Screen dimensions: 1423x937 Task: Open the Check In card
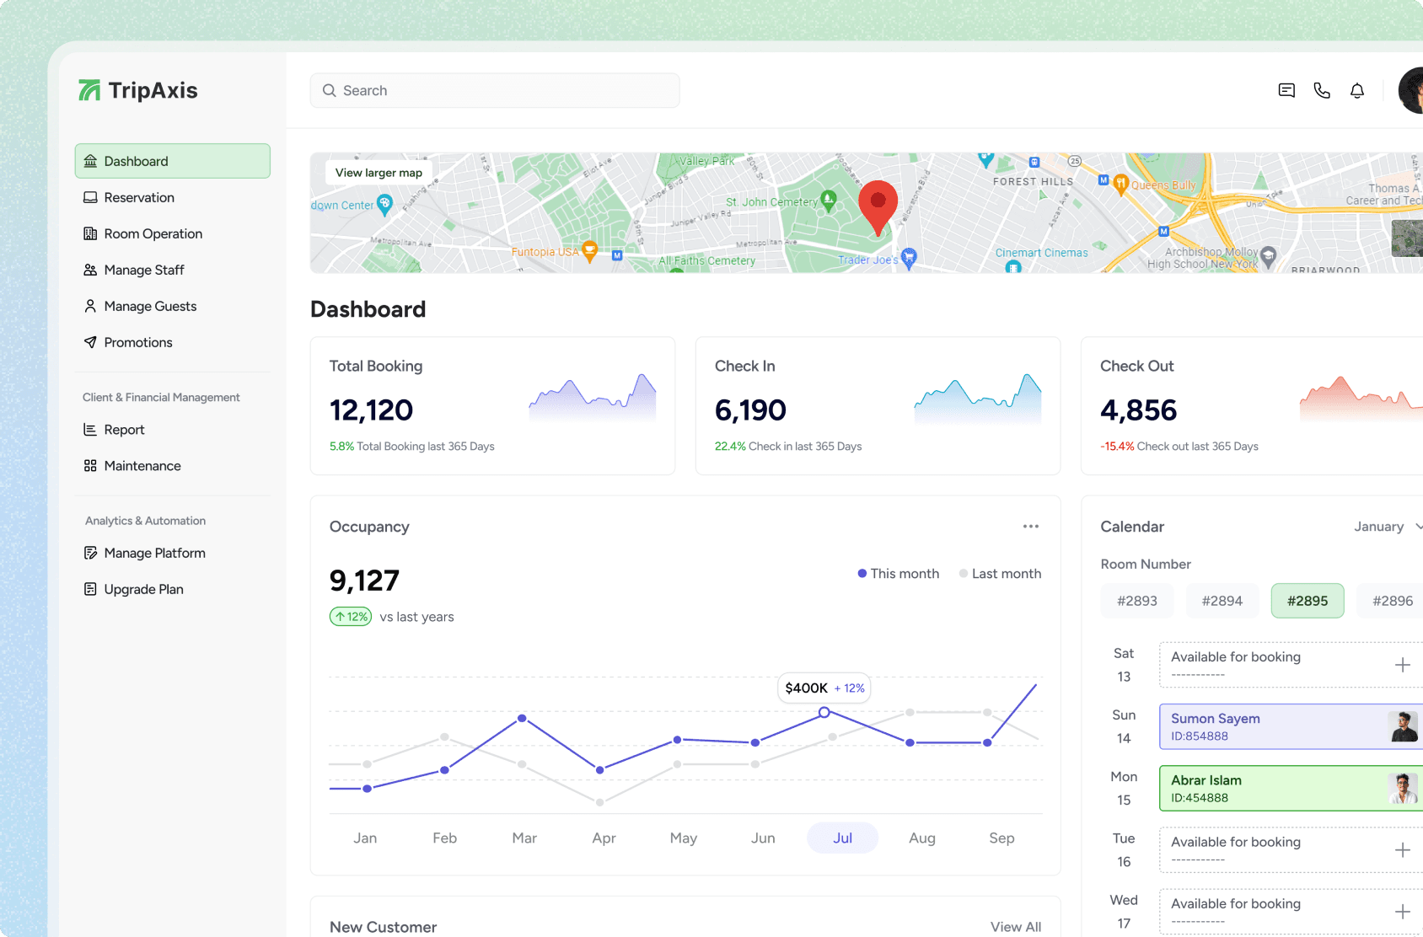[878, 406]
